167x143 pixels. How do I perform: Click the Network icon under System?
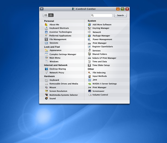click(x=89, y=32)
